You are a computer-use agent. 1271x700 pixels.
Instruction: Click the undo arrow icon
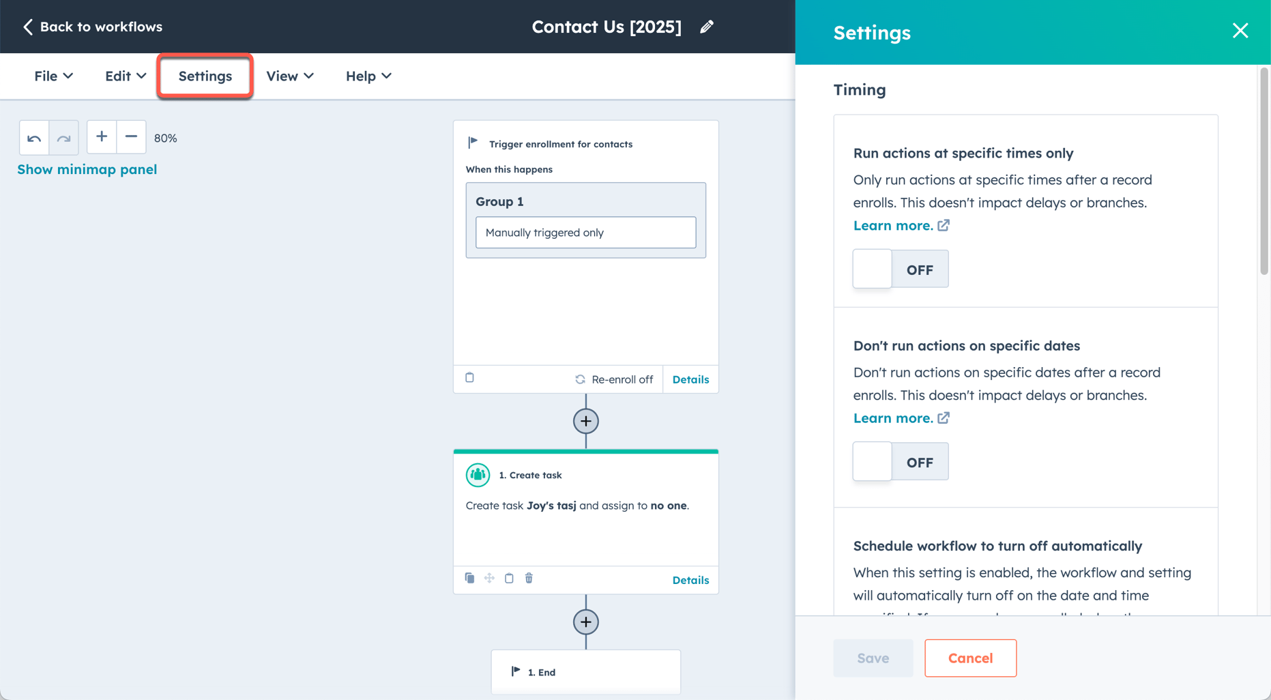click(x=33, y=137)
